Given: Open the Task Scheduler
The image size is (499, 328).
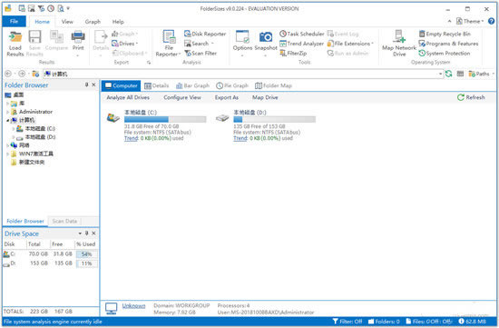Looking at the screenshot, I should point(302,34).
